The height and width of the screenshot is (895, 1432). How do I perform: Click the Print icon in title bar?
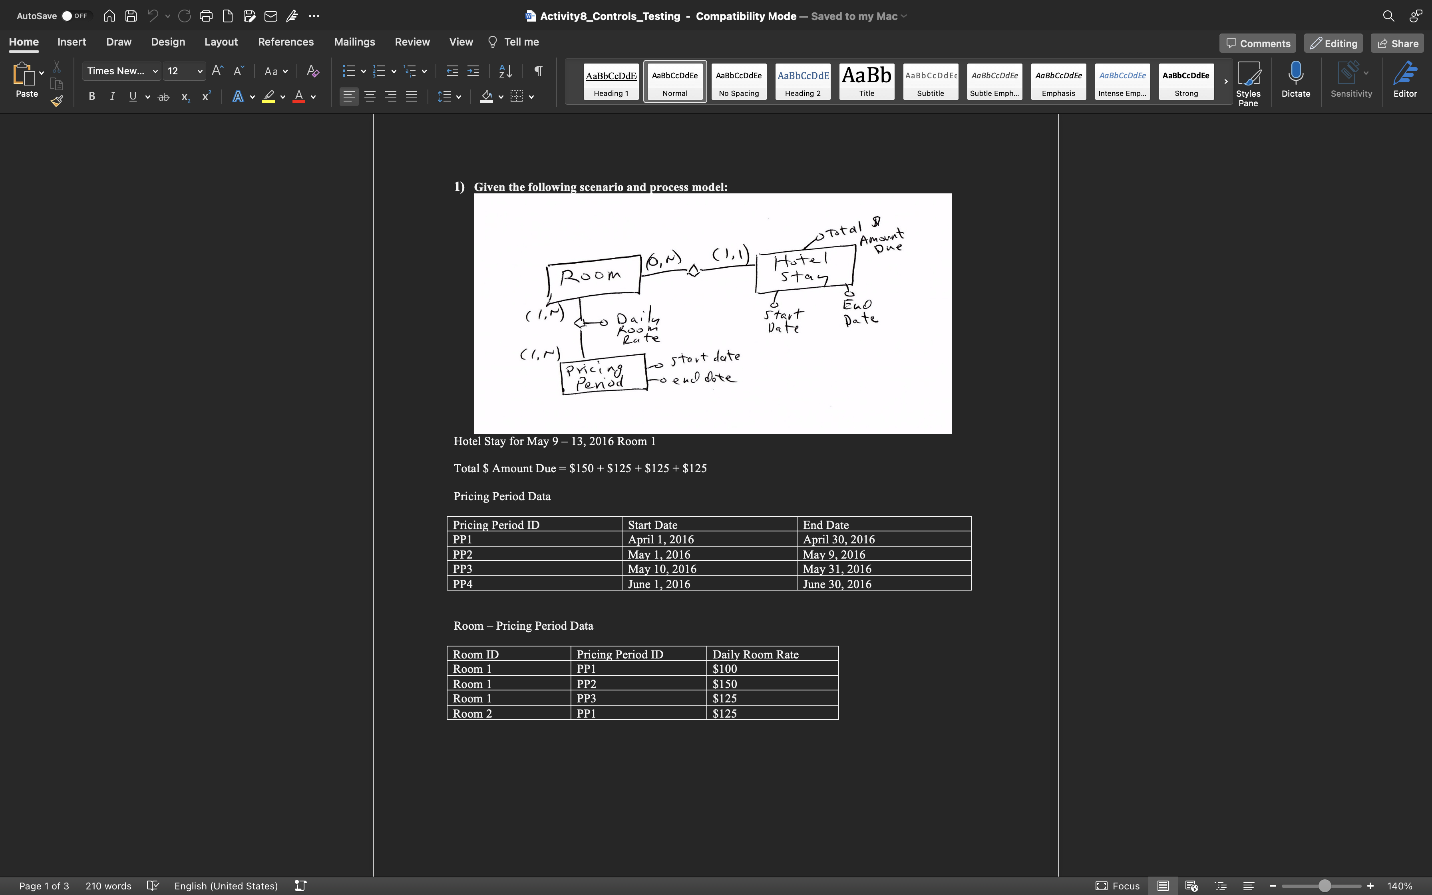(x=206, y=16)
